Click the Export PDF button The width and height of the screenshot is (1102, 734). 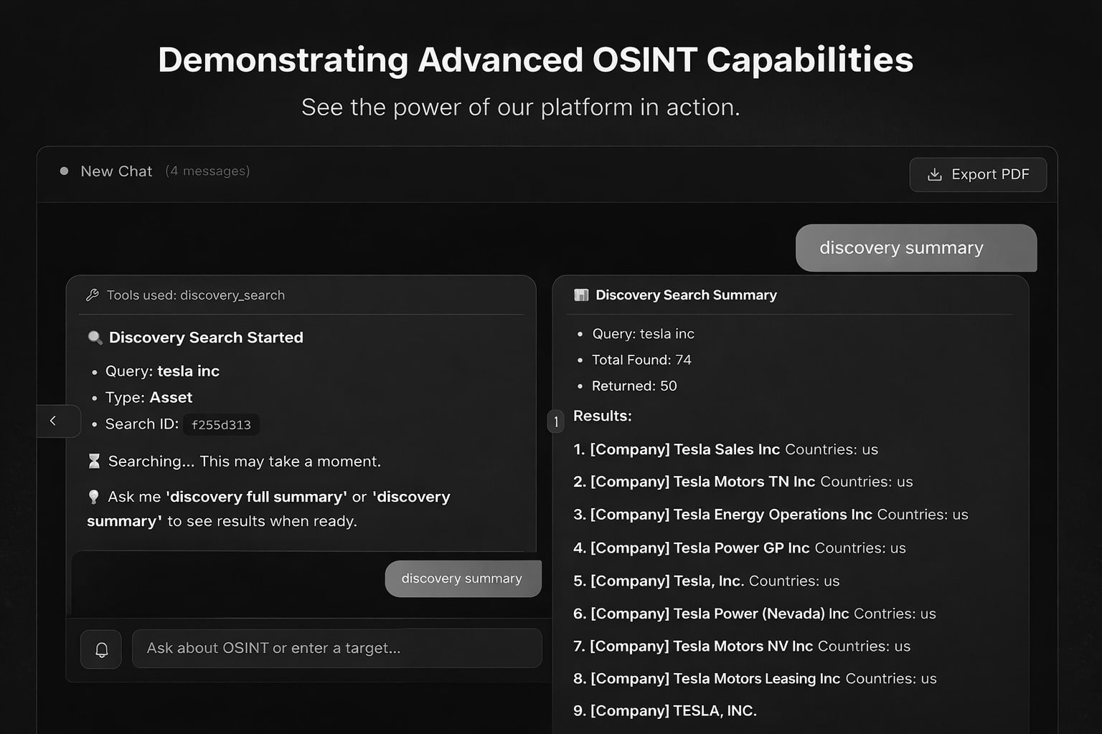[977, 175]
